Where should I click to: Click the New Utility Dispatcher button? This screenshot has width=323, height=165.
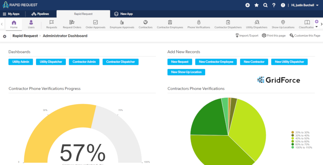tap(289, 62)
